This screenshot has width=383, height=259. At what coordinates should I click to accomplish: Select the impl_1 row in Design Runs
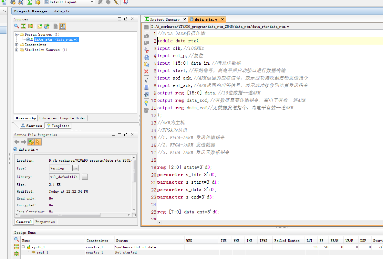point(42,252)
